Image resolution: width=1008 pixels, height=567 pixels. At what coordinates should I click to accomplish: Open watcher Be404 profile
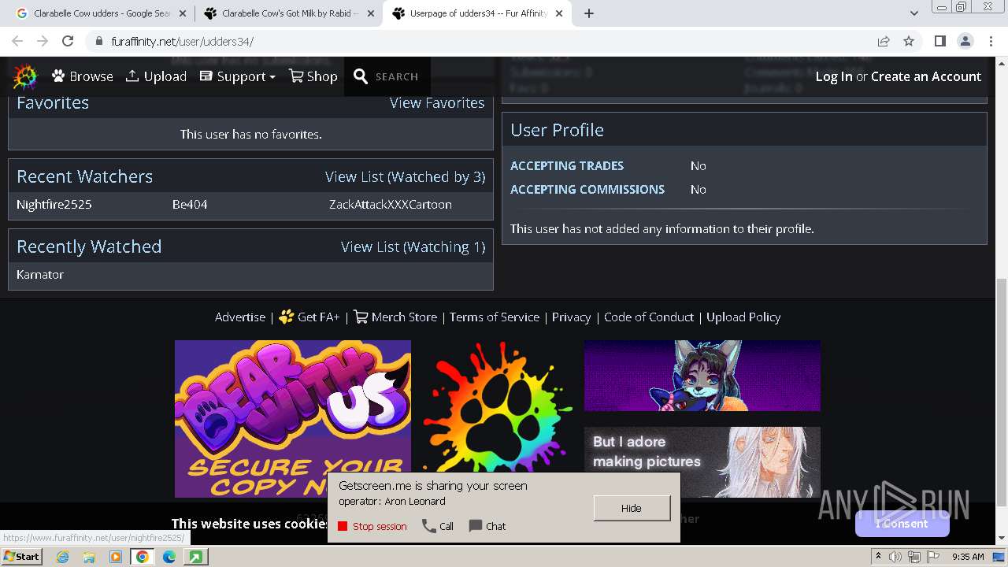click(190, 204)
